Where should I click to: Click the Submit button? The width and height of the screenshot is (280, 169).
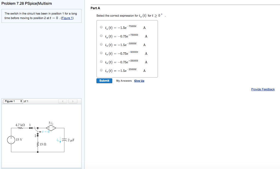pyautogui.click(x=104, y=81)
